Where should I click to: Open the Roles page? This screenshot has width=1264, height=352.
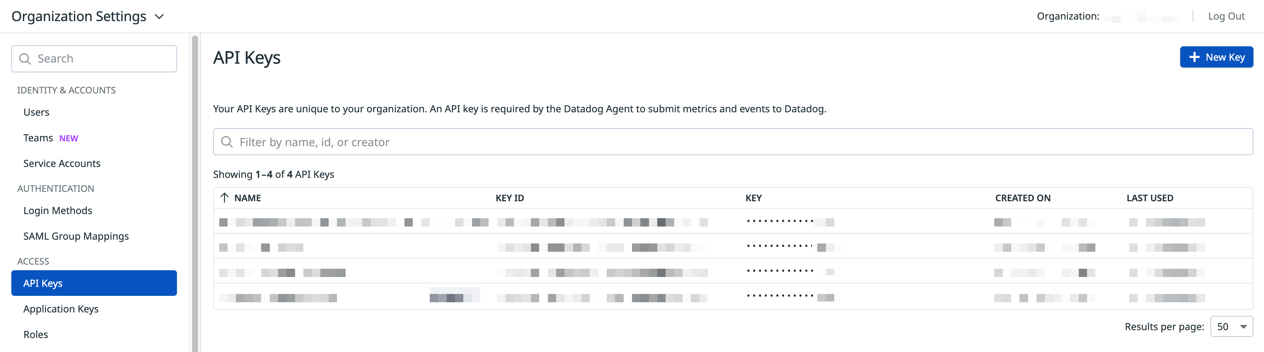pos(35,334)
